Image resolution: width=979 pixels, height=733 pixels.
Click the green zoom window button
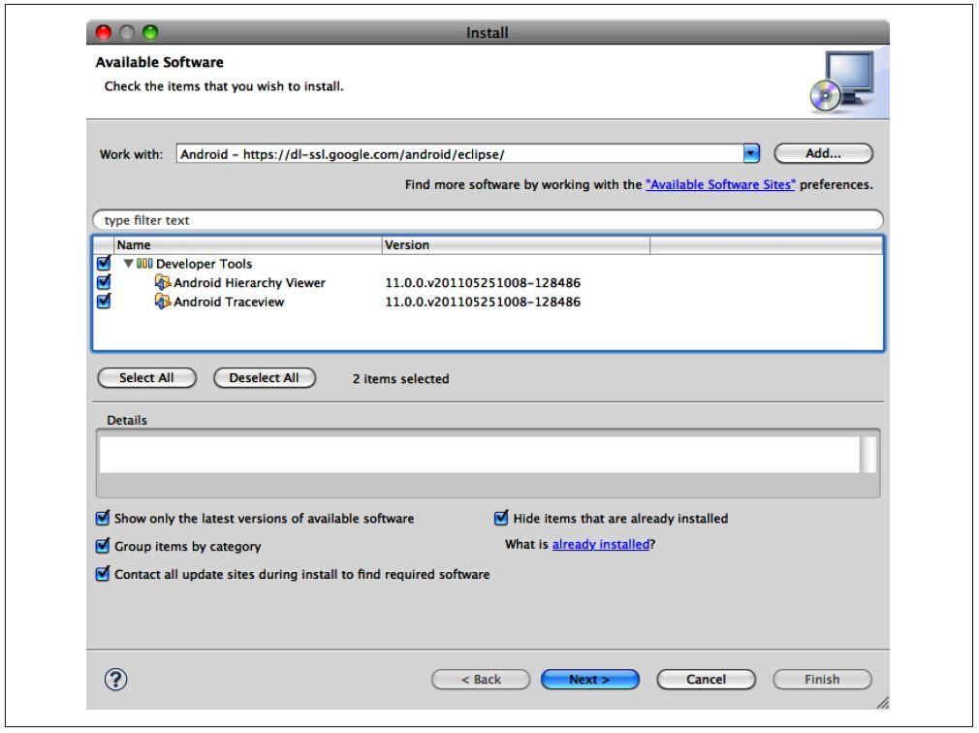pos(150,32)
